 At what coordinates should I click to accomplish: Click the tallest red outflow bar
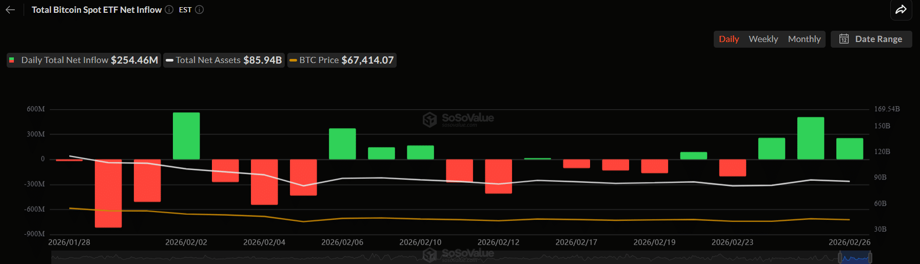pyautogui.click(x=108, y=193)
